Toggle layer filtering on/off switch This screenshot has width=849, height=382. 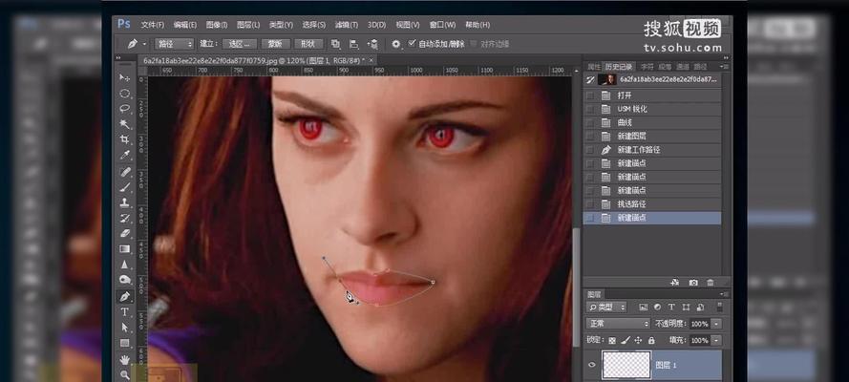[719, 307]
